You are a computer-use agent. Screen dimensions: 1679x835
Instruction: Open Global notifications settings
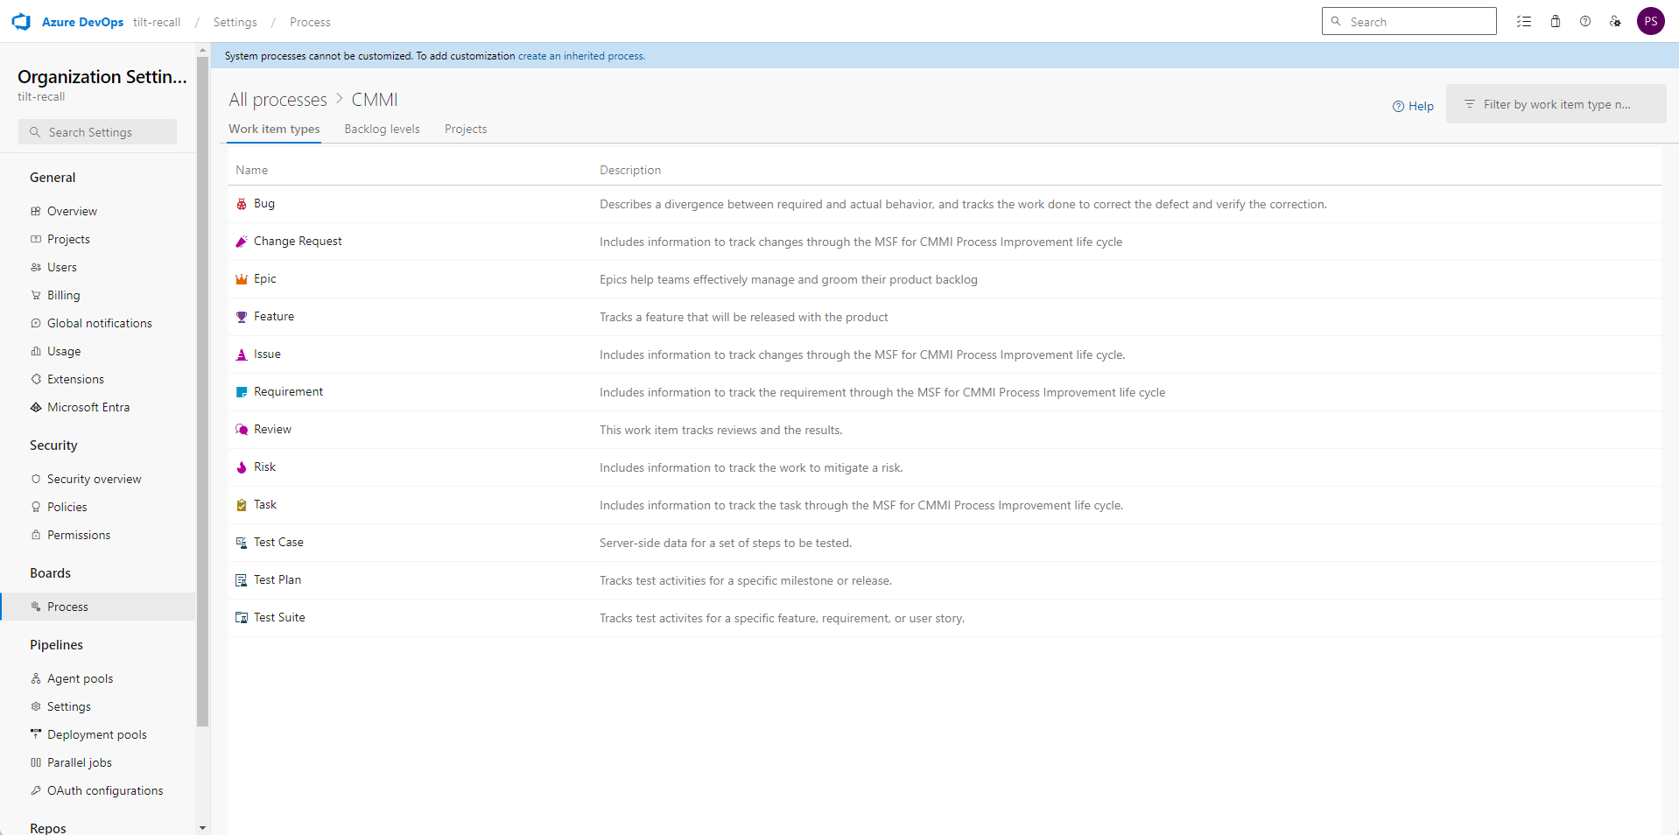[99, 323]
